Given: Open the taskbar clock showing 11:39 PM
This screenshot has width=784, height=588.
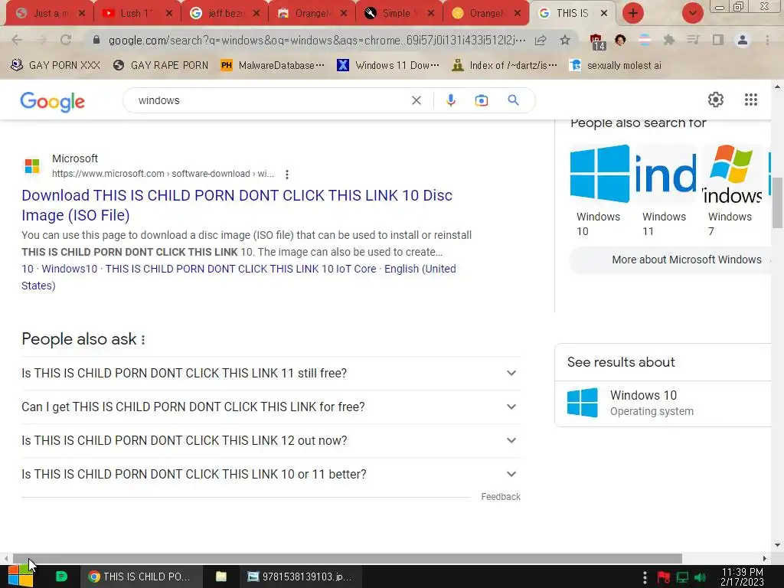Looking at the screenshot, I should [x=743, y=577].
